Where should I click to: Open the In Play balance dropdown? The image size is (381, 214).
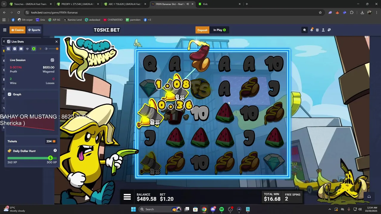tap(219, 30)
